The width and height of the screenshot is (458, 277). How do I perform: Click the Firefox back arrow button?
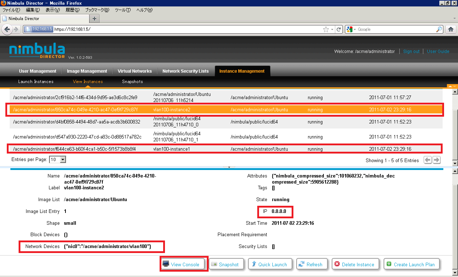pyautogui.click(x=7, y=29)
